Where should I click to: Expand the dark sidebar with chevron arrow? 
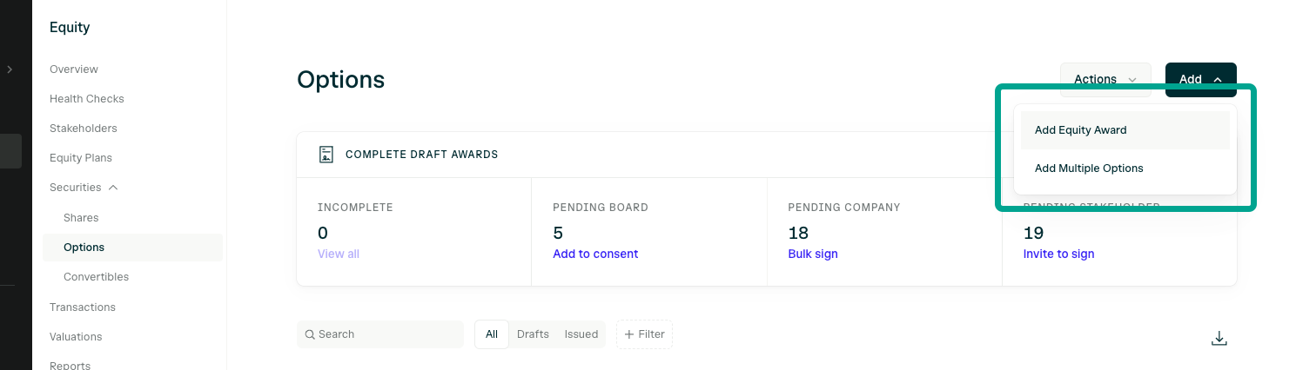coord(10,69)
